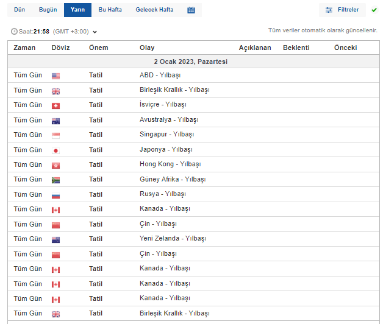Open the Filtreler filter panel
Screen dimensions: 386x324
pos(342,10)
